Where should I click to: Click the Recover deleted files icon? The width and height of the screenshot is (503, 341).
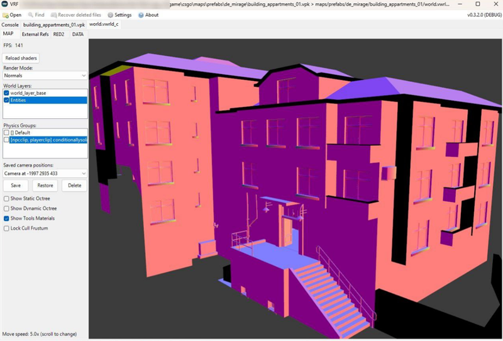[x=53, y=14]
